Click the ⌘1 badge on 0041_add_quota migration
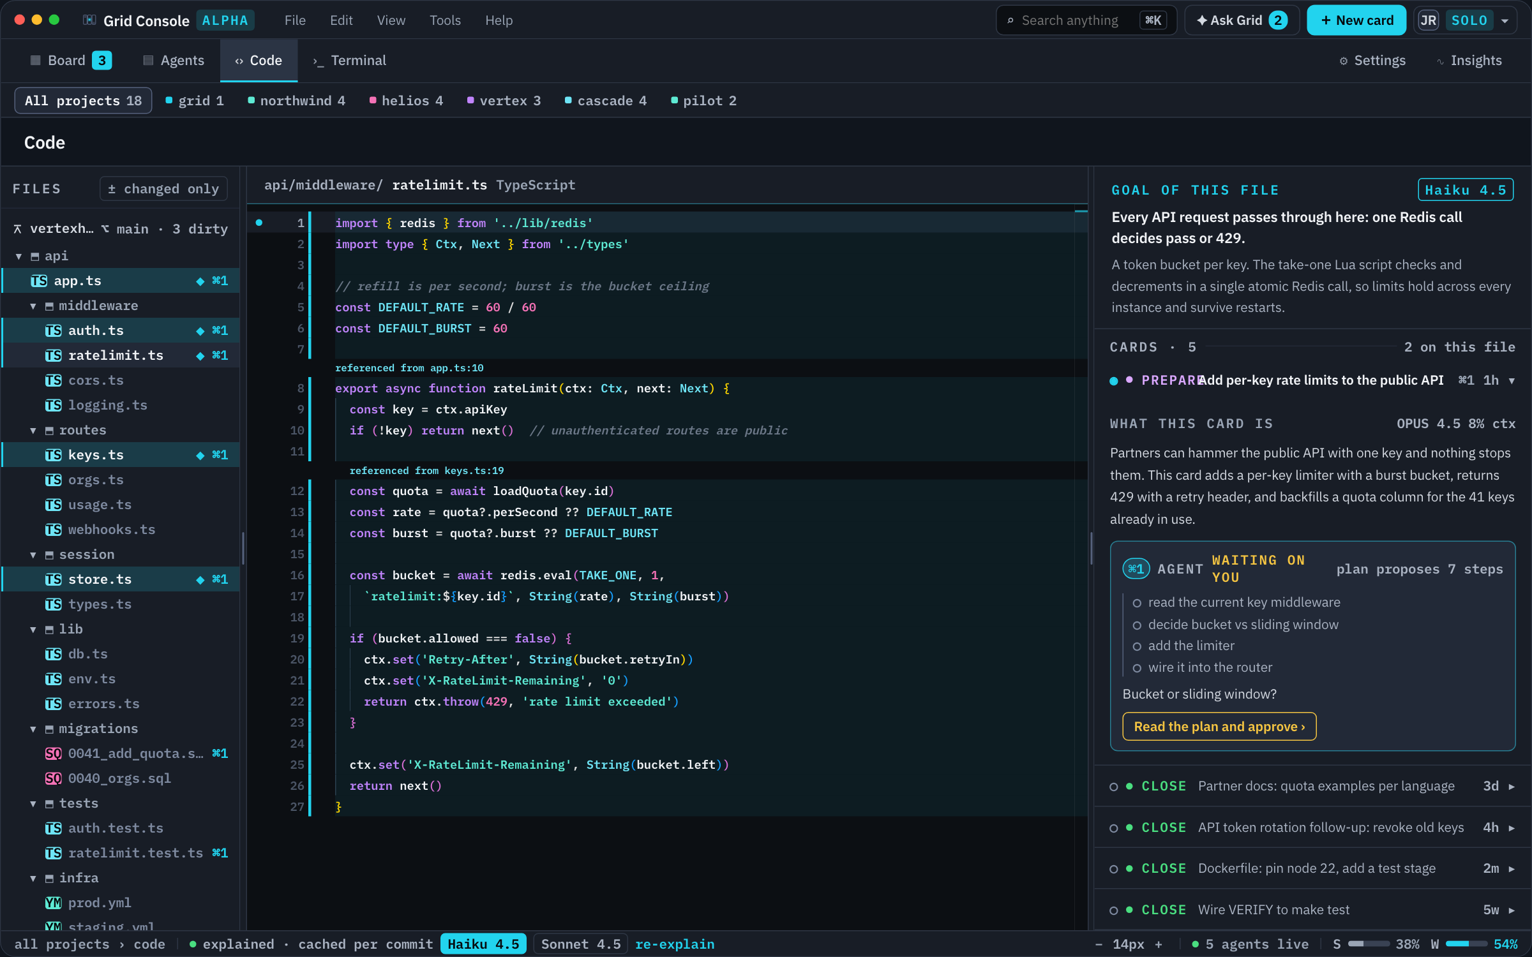Screen dimensions: 1532x957 click(x=220, y=753)
